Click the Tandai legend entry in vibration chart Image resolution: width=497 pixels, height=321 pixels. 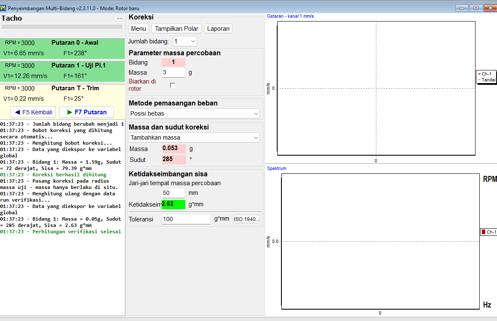[486, 80]
